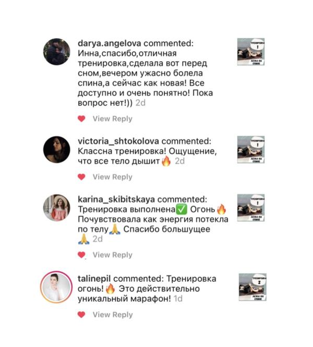Open karina_skibitskaya's avatar with hat
313x347 pixels.
coord(57,208)
